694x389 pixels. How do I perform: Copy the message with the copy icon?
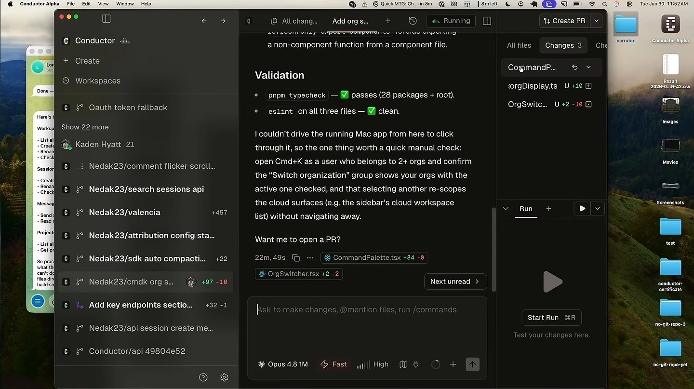pyautogui.click(x=296, y=258)
